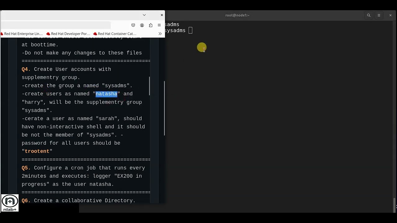Open the Red Hat Container Catalog bookmark
397x223 pixels.
(x=115, y=34)
